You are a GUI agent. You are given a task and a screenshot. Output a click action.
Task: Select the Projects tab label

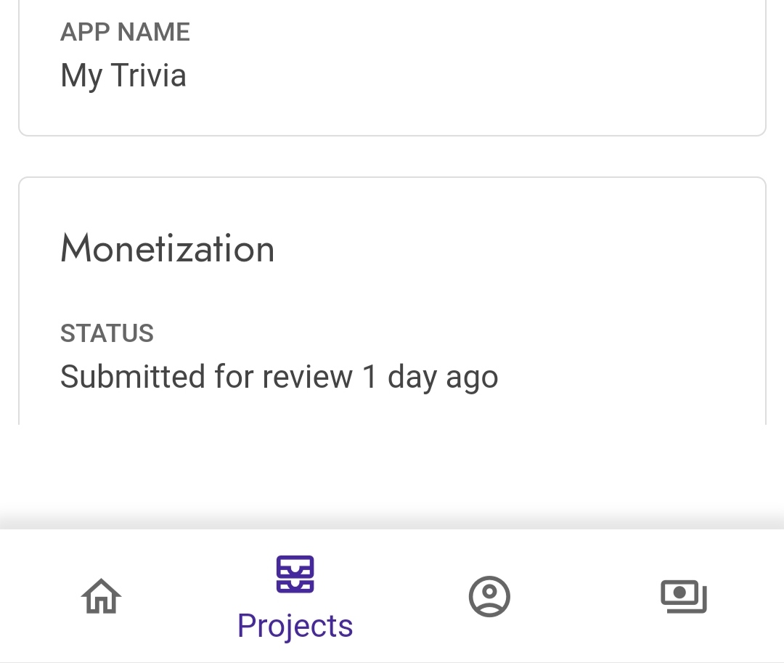(x=295, y=625)
